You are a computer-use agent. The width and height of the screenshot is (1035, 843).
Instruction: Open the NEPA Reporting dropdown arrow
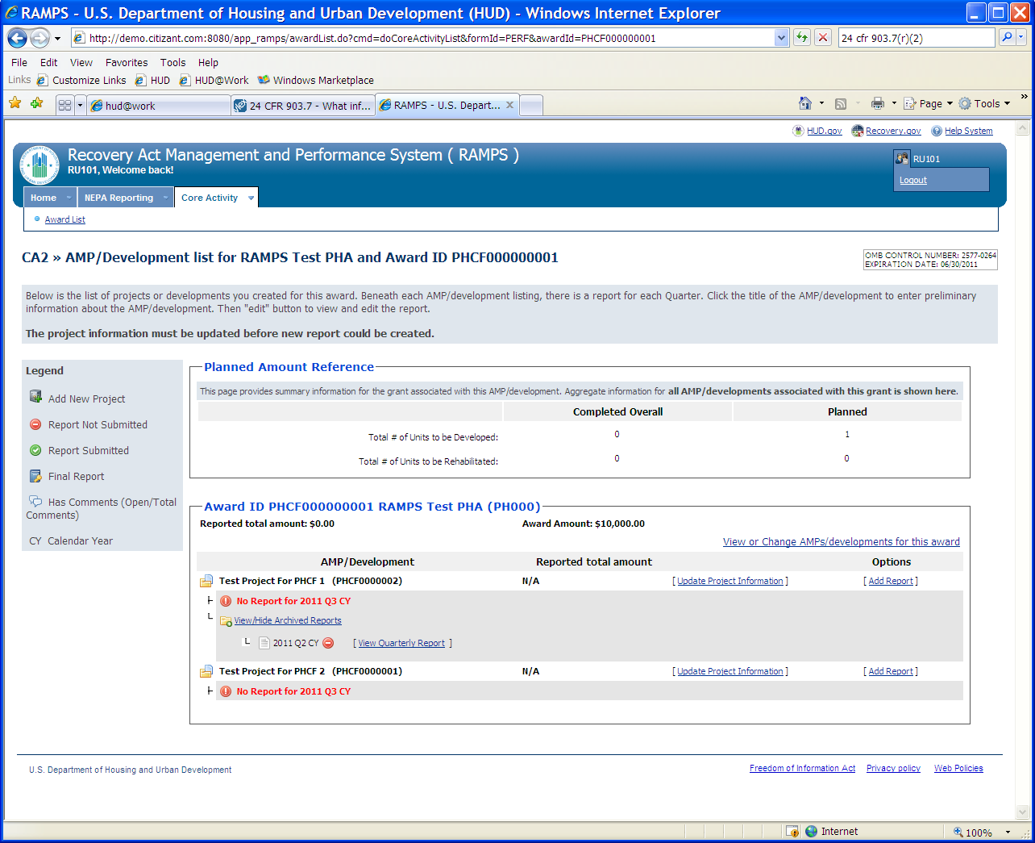[x=165, y=198]
